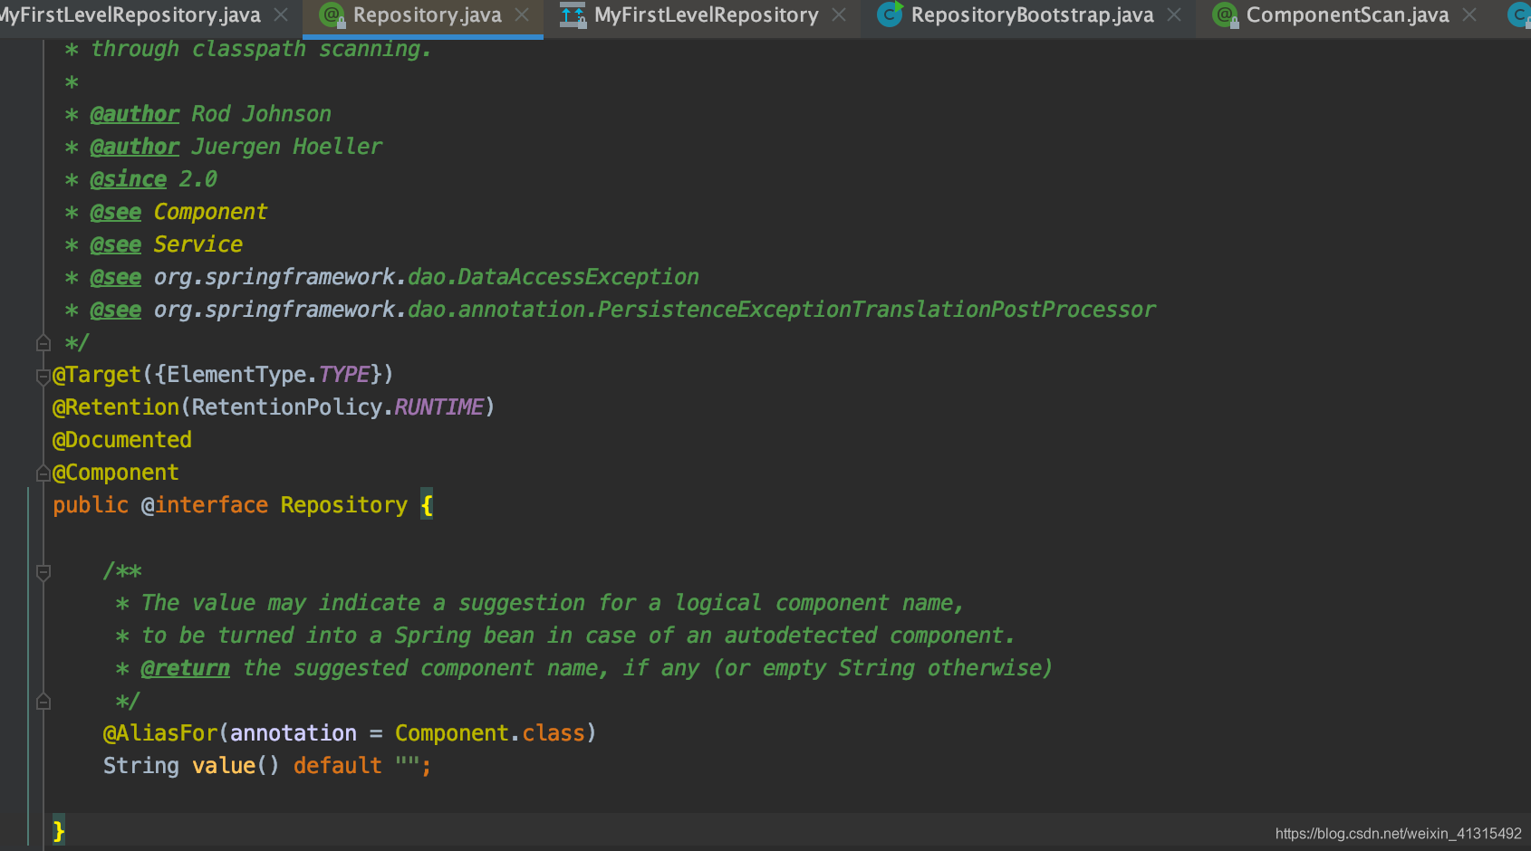
Task: Click the default keyword
Action: pyautogui.click(x=338, y=766)
